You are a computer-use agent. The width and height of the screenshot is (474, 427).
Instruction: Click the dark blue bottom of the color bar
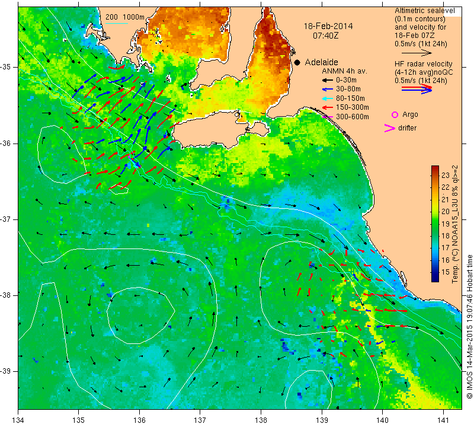coord(435,279)
